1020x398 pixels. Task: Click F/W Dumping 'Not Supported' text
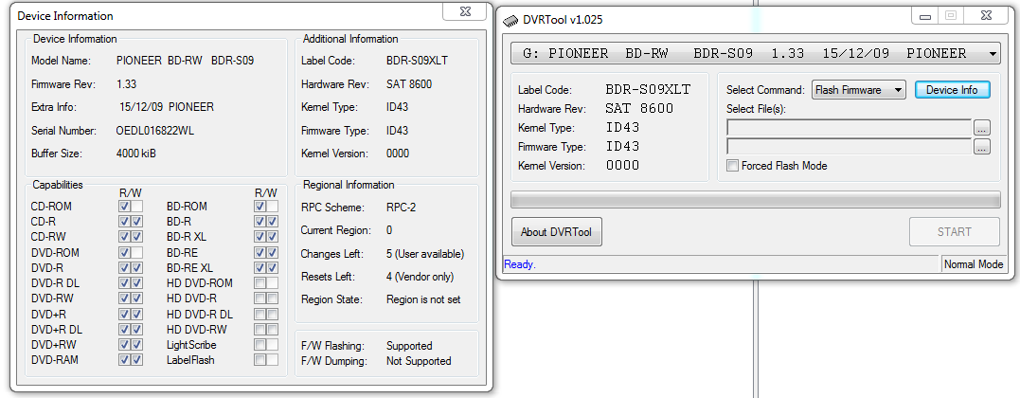click(419, 361)
